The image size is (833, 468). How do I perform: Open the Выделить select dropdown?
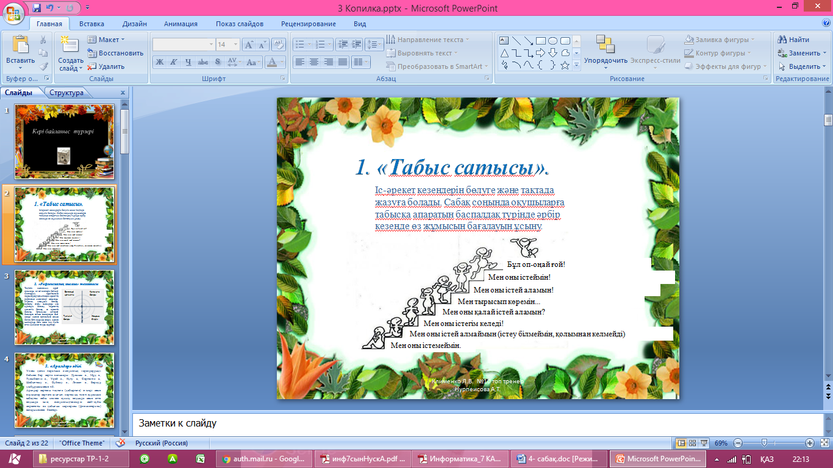(x=802, y=66)
